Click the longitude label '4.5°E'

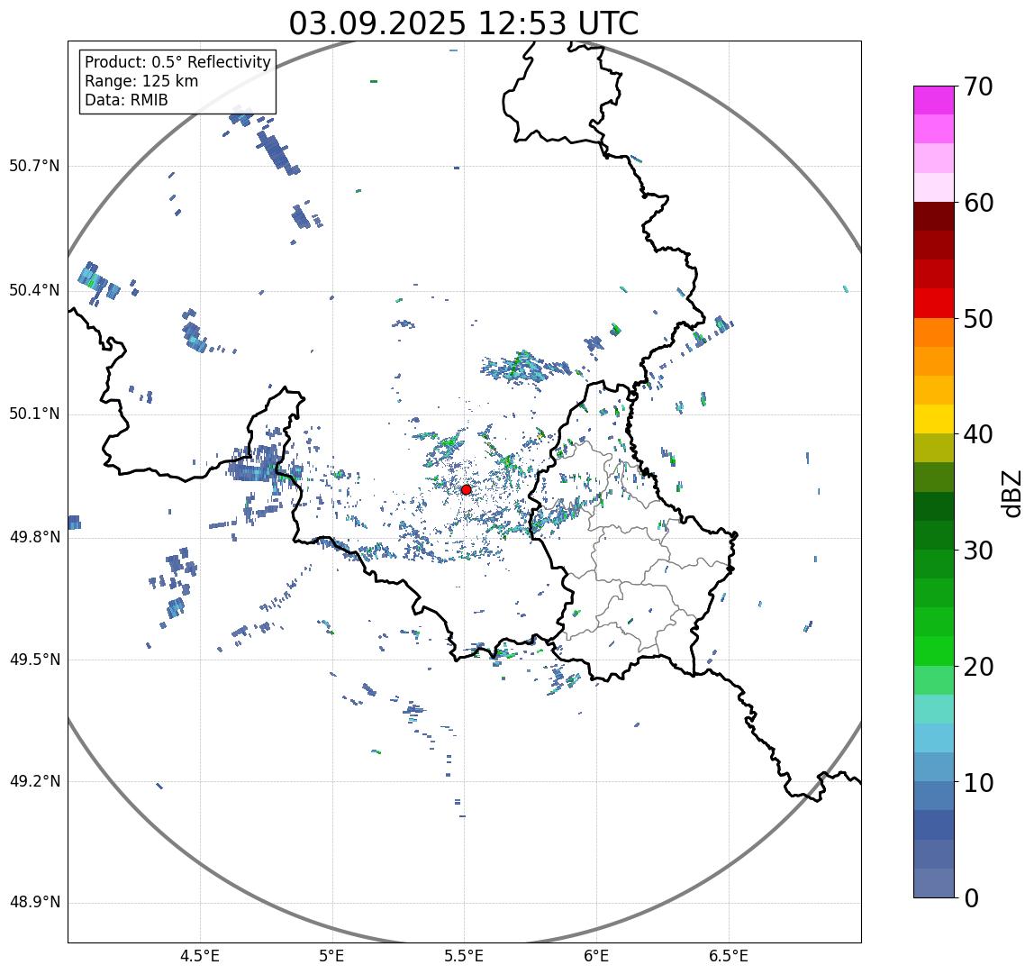[x=200, y=956]
